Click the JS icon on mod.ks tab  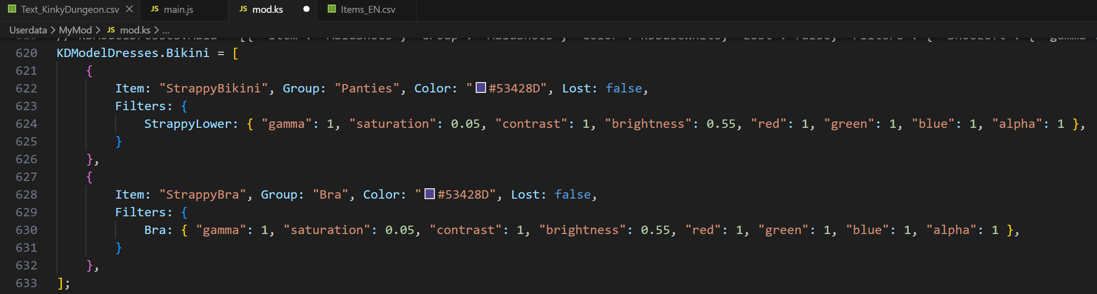(x=243, y=9)
